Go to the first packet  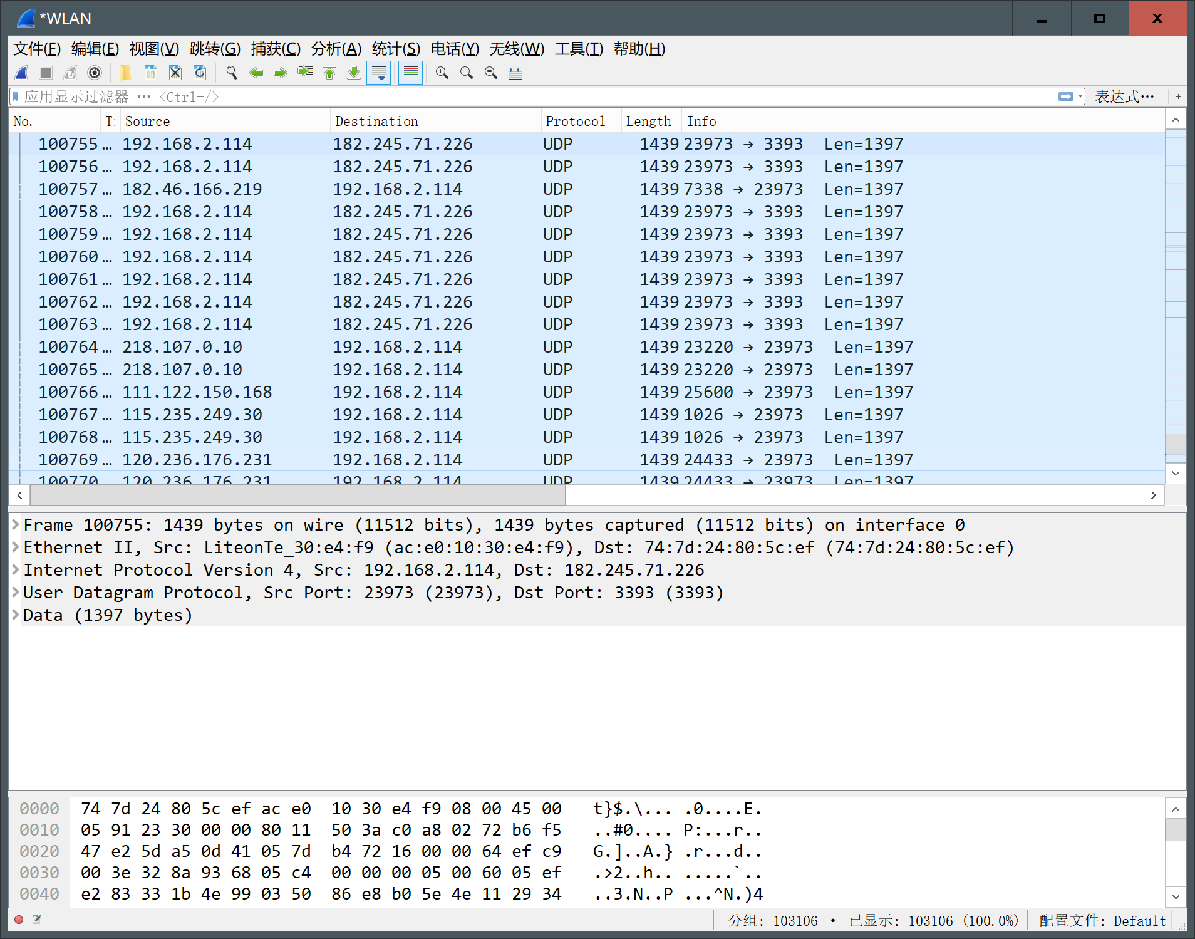[x=329, y=73]
